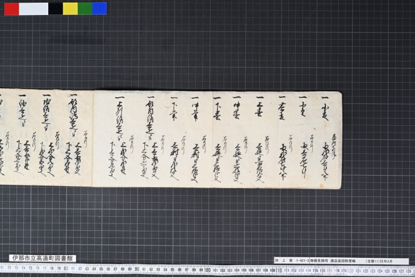Click the 75 mark on the ruler

(31, 268)
